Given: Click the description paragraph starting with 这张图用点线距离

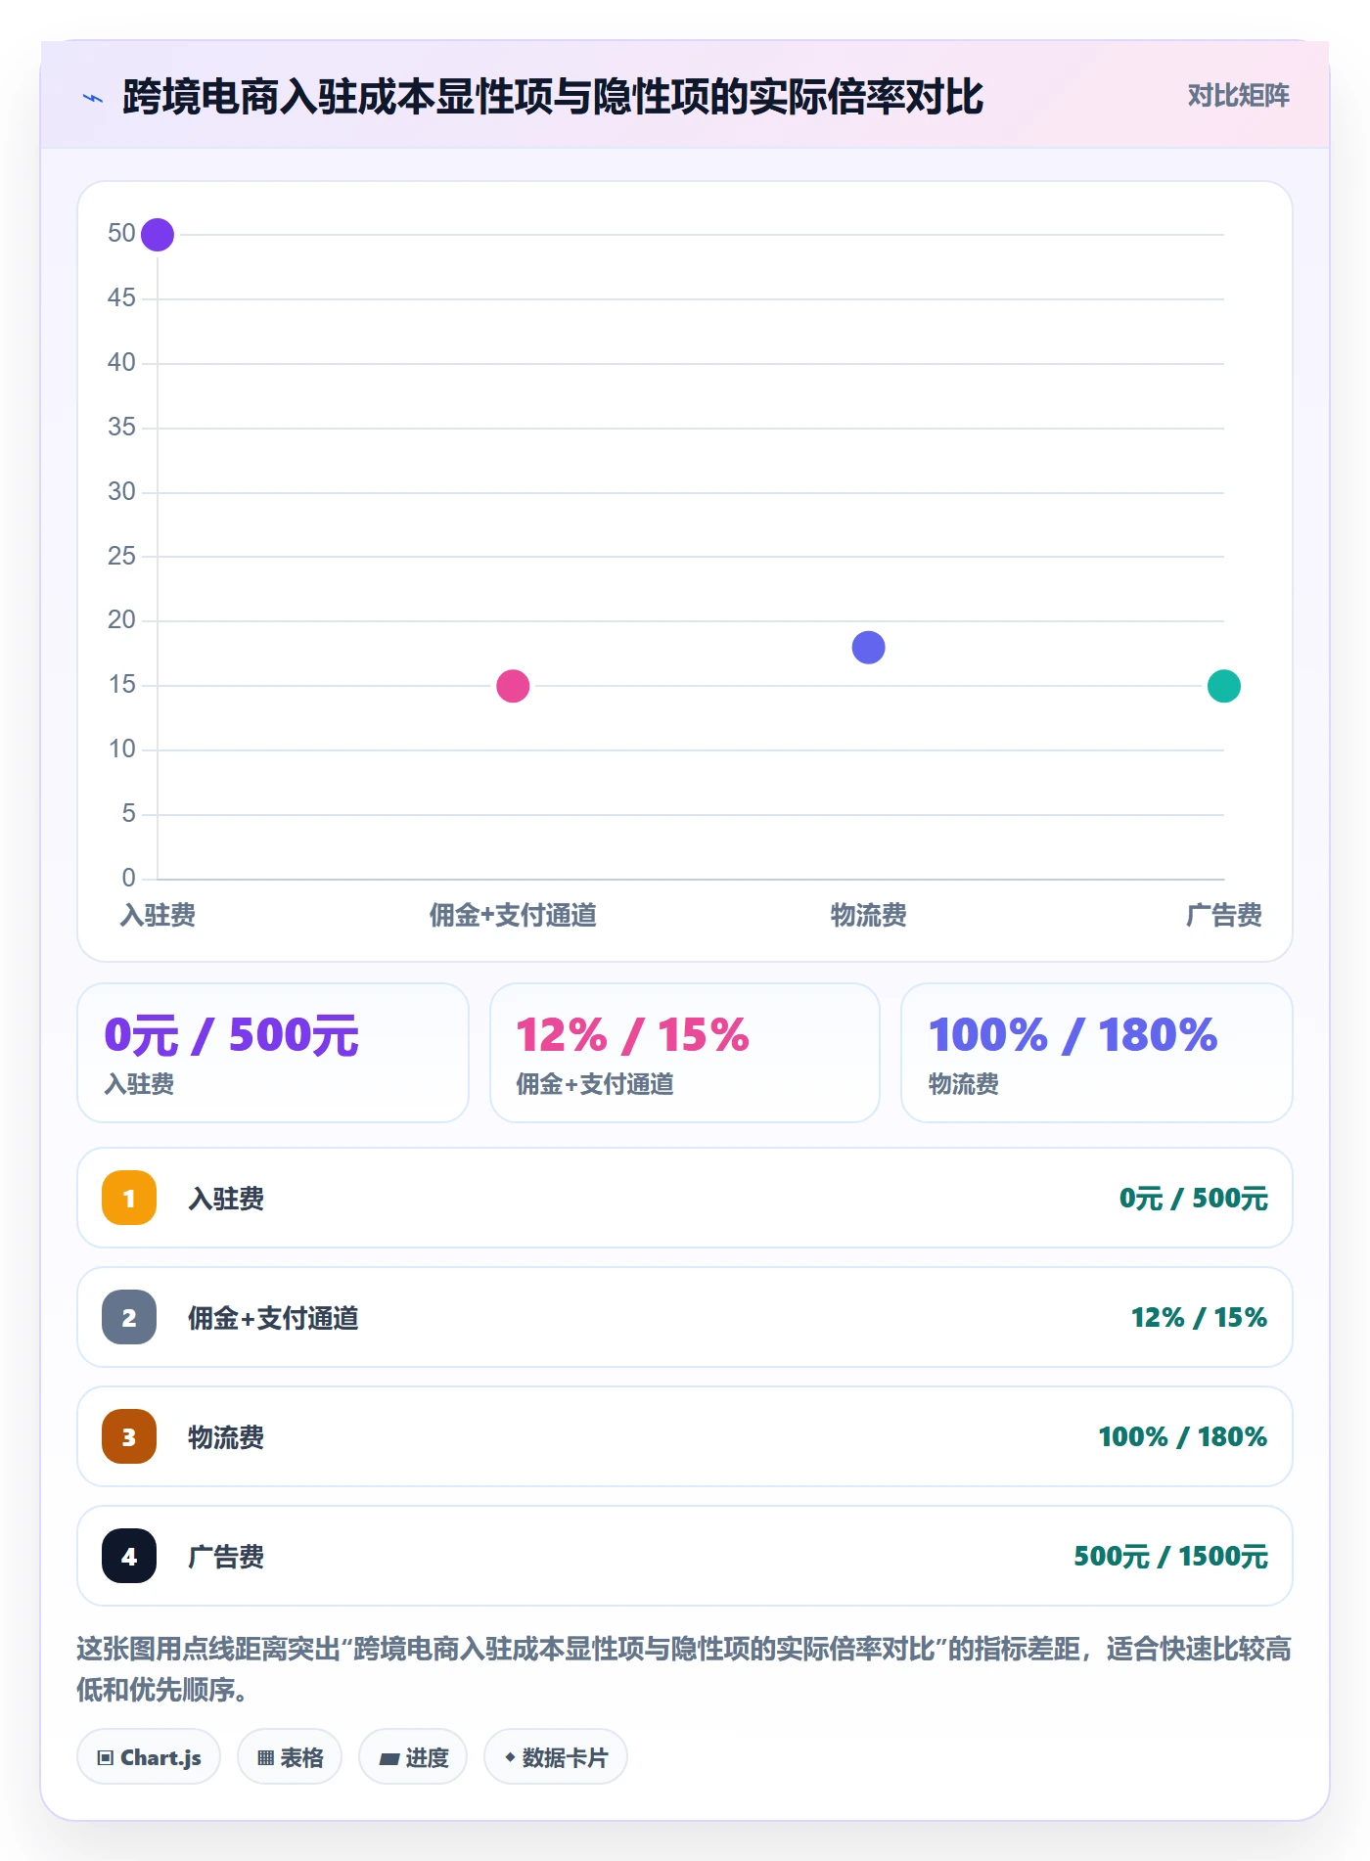Looking at the screenshot, I should (x=684, y=1669).
